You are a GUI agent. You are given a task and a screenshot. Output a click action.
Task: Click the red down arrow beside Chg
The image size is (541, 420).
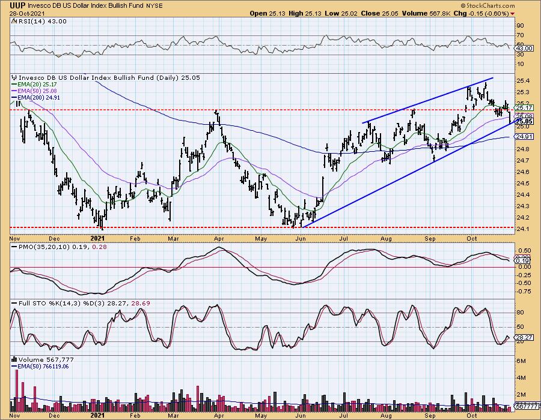512,14
